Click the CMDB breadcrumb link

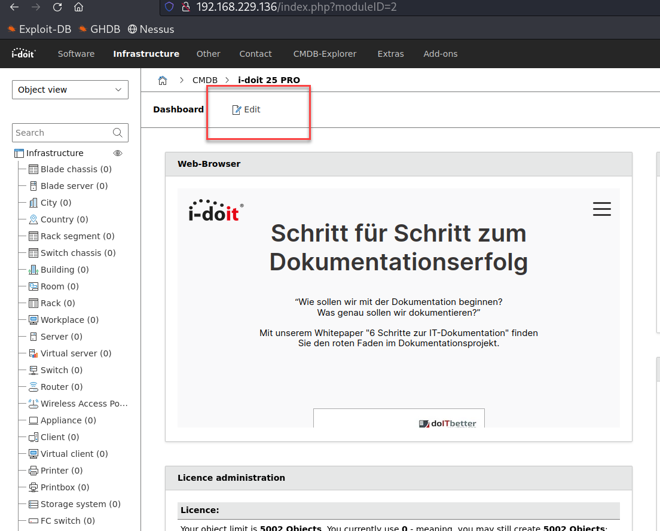205,80
